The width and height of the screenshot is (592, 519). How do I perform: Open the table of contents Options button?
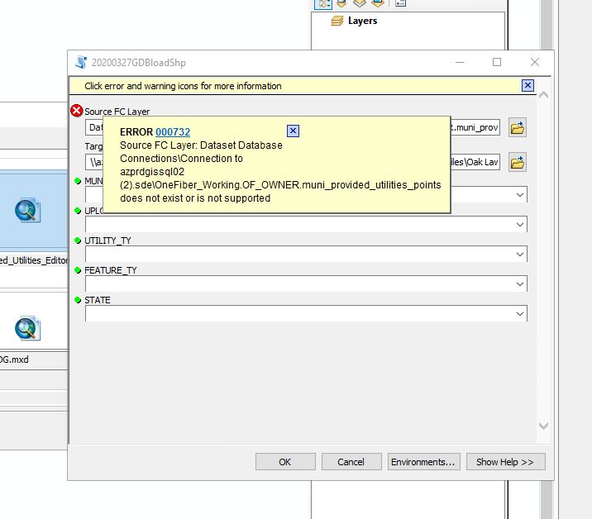(400, 3)
